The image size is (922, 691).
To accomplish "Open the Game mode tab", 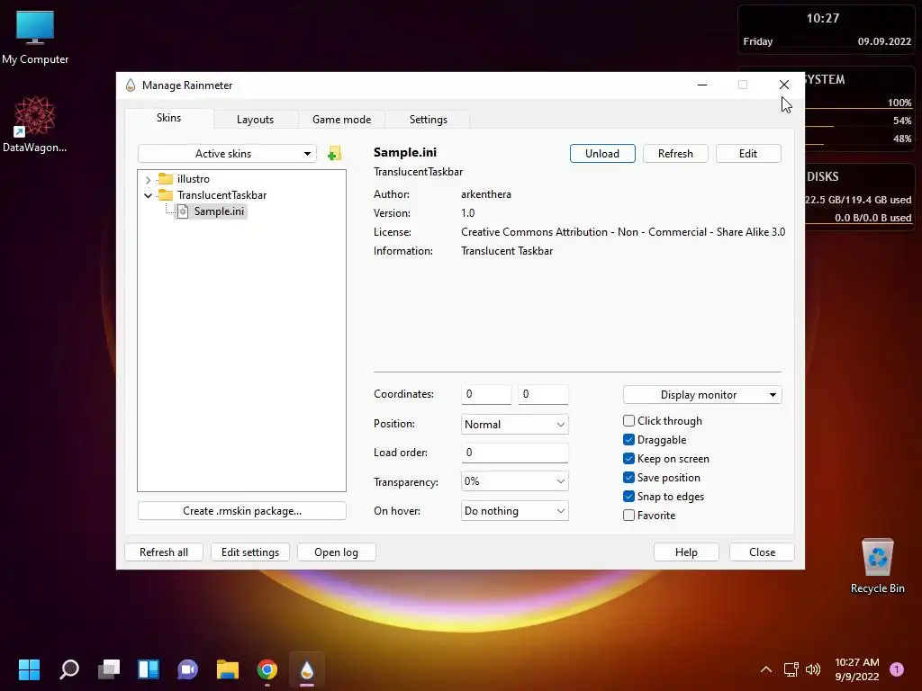I will (x=341, y=120).
